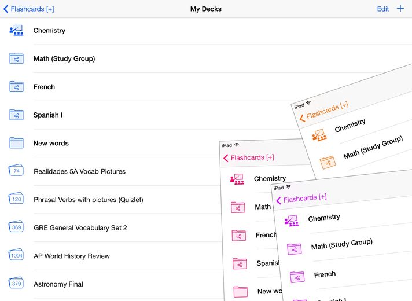This screenshot has width=412, height=301.
Task: Tap the Wi-Fi icon in pink screen status bar
Action: 237,145
